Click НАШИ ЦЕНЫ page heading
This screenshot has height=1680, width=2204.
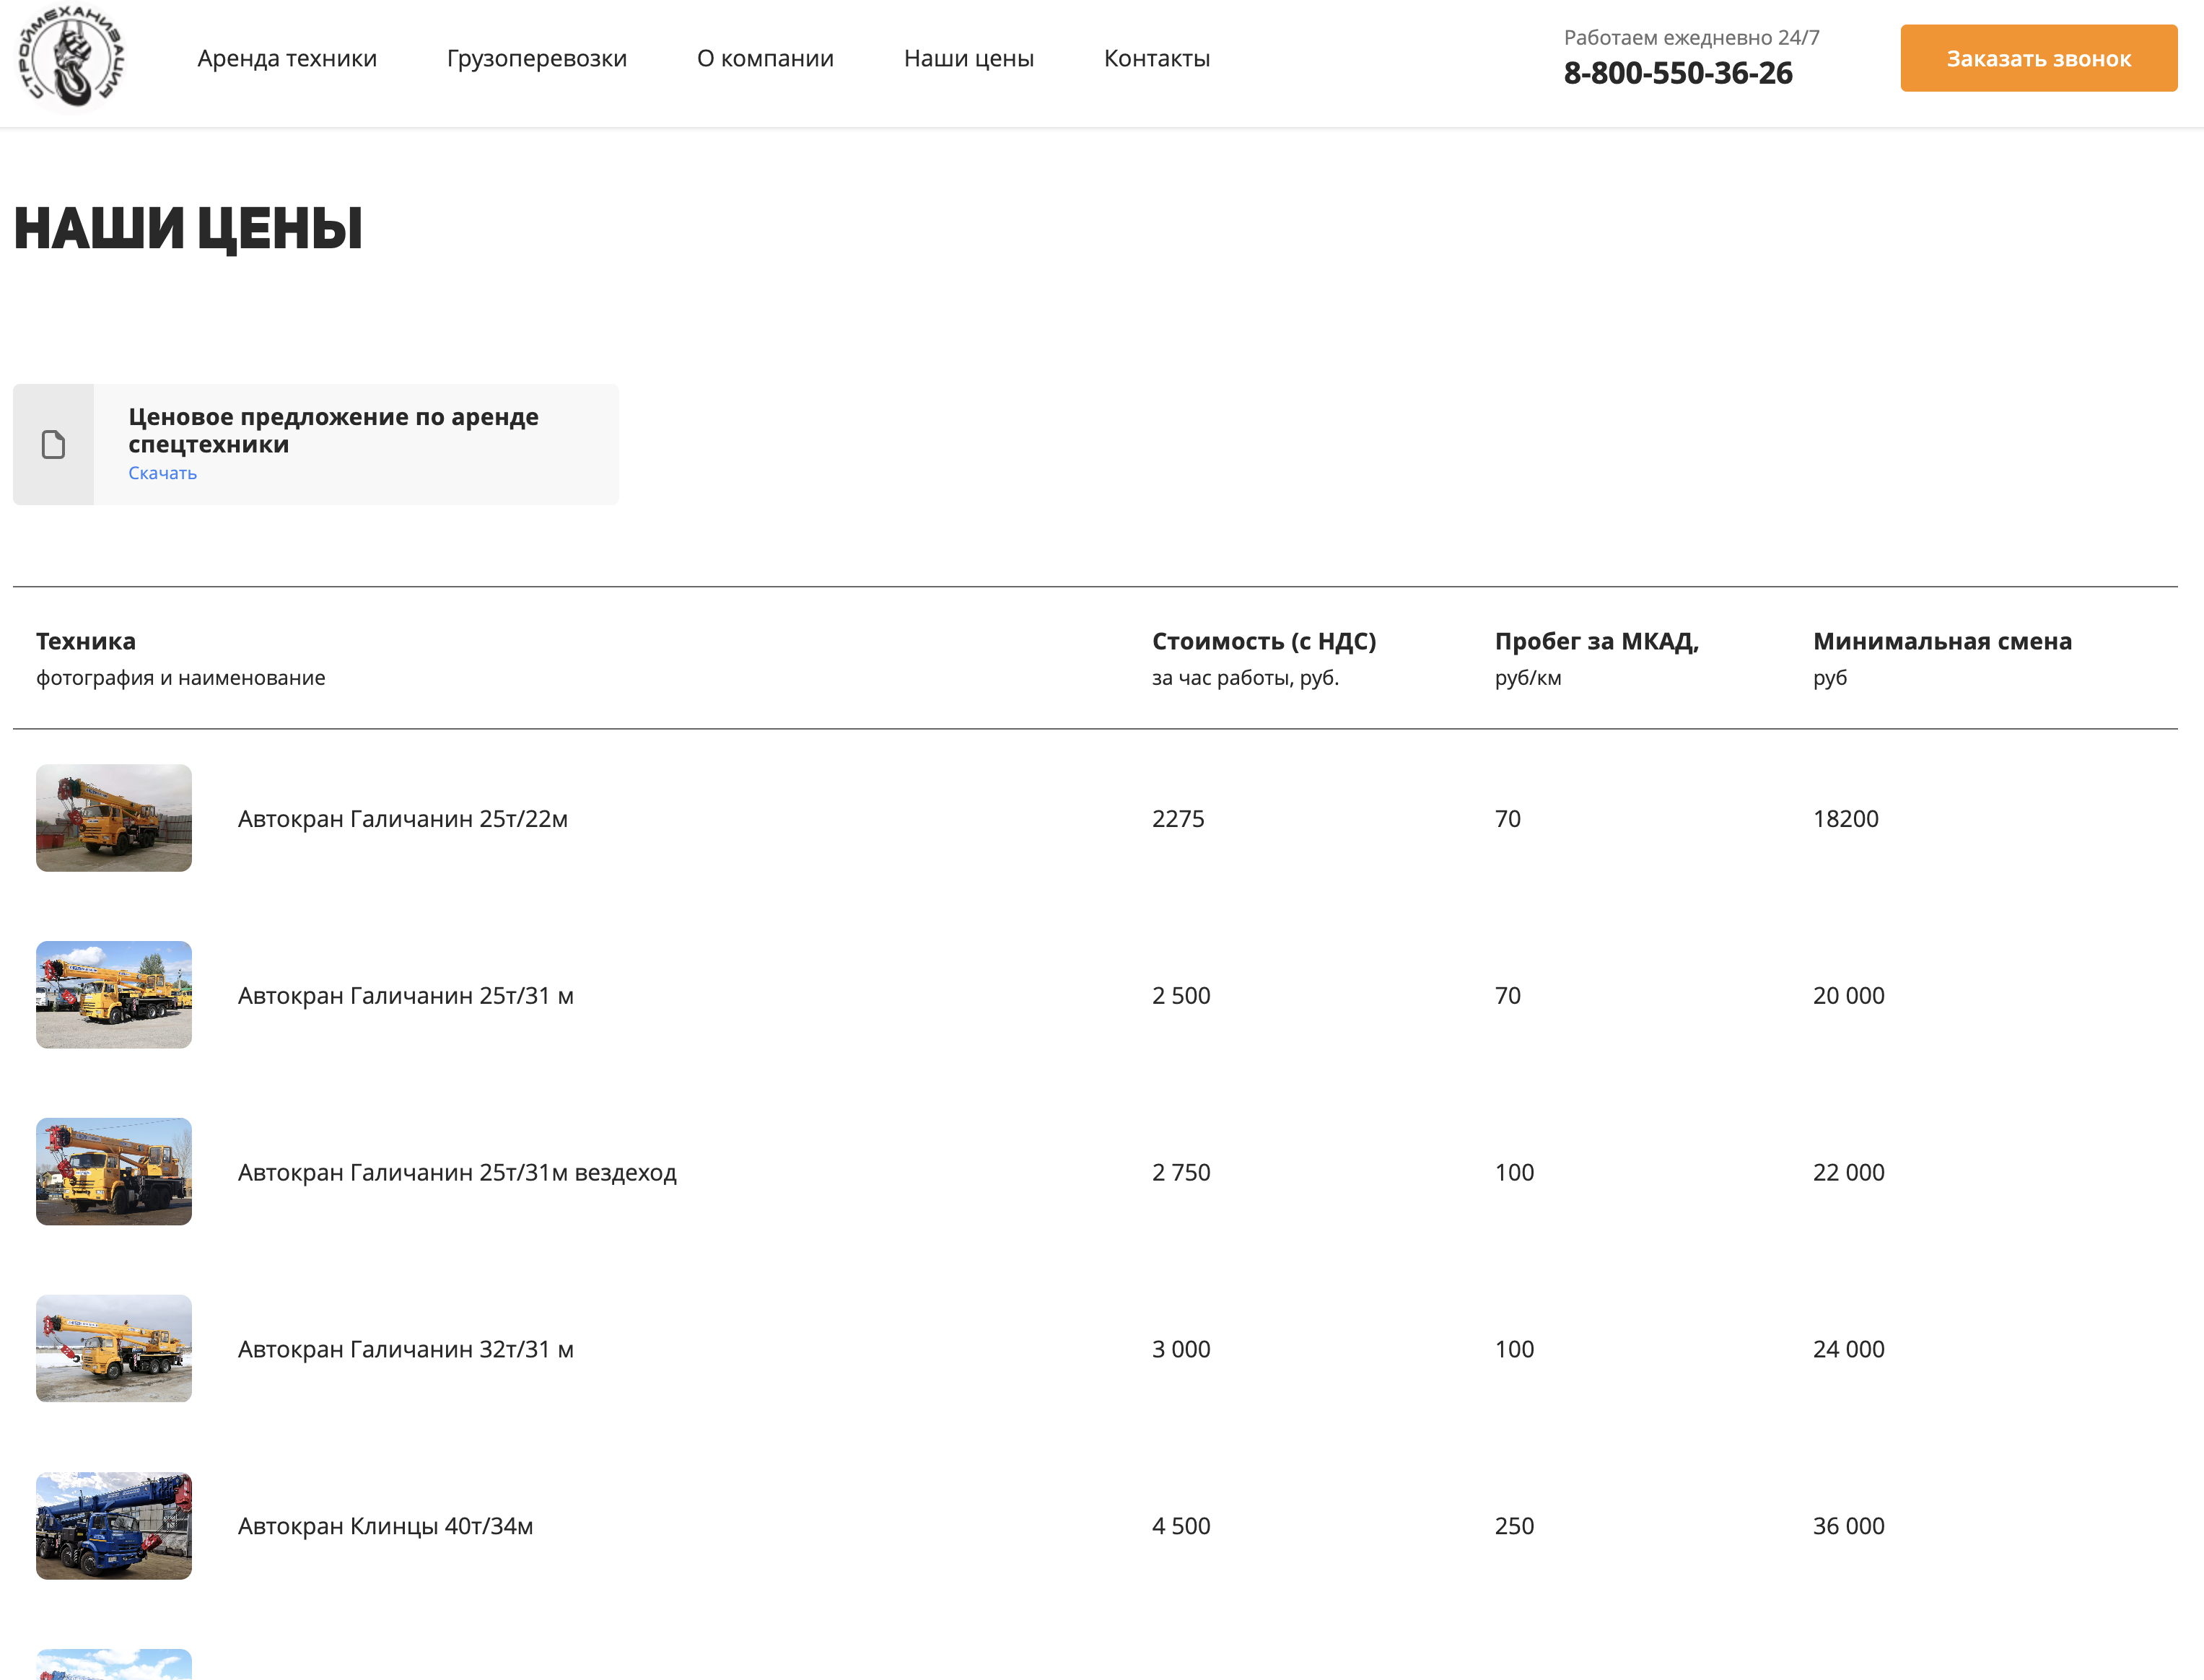(188, 229)
